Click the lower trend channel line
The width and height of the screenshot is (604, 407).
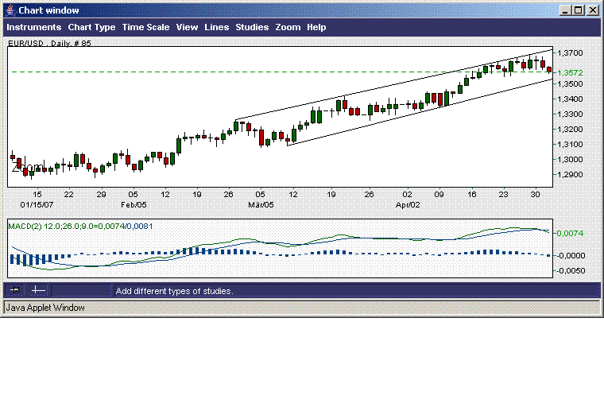point(420,112)
